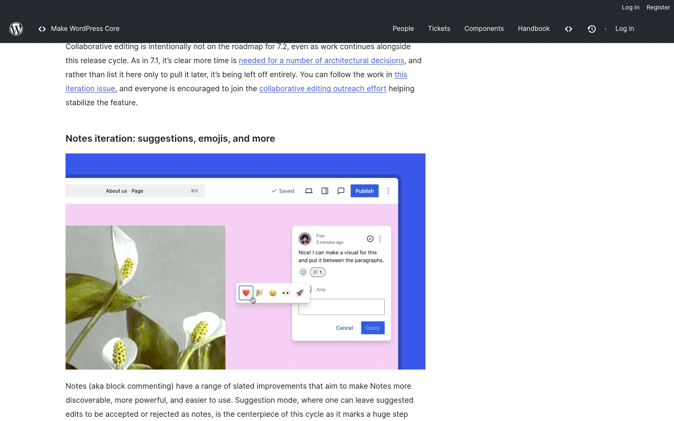Open the notes comment bubble icon

coord(341,191)
